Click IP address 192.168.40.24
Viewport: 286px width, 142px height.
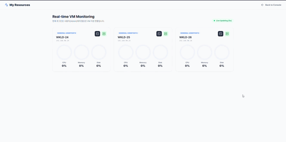(x=63, y=41)
